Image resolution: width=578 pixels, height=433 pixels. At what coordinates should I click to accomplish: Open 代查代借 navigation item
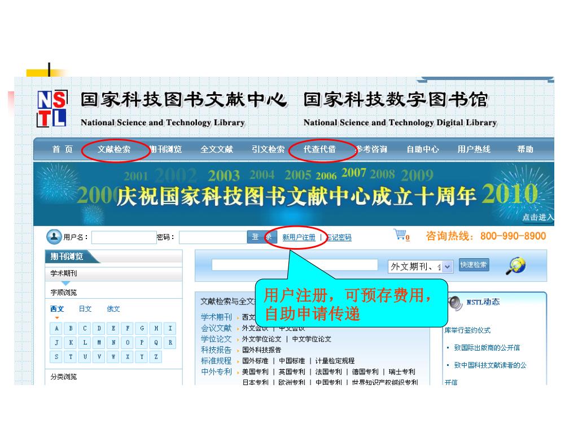[x=319, y=149]
